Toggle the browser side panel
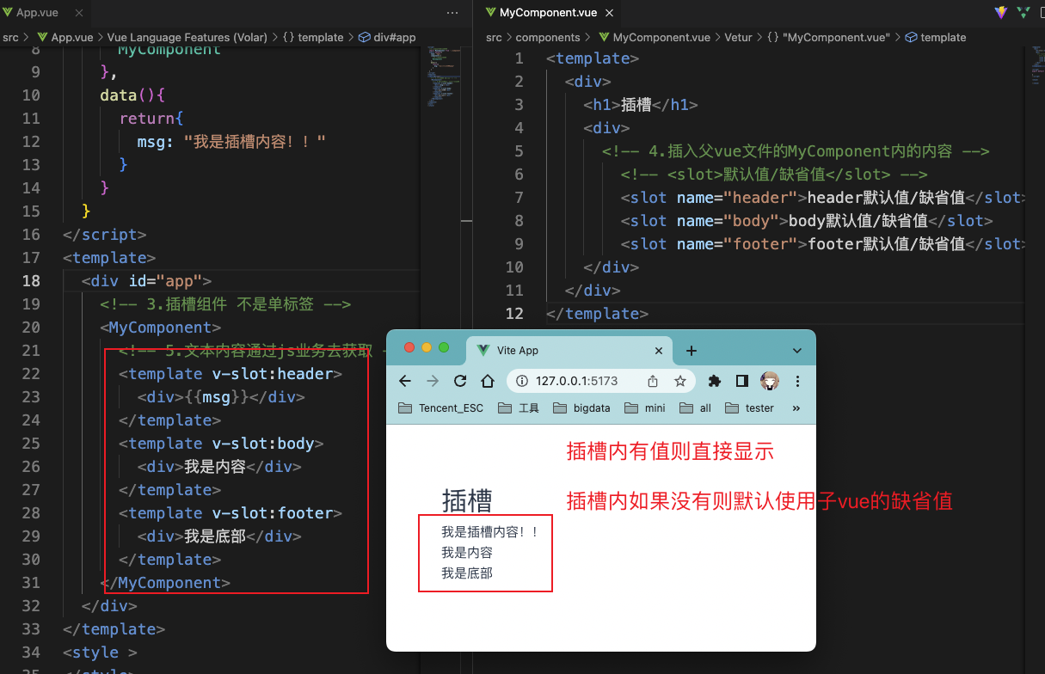 pyautogui.click(x=741, y=381)
